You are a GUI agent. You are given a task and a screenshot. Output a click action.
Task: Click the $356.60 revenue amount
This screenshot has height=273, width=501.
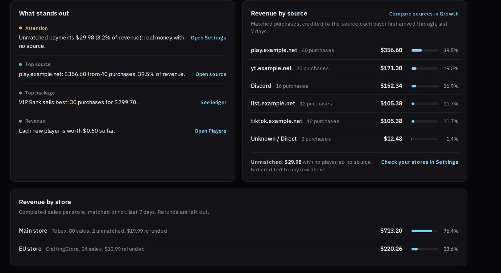[391, 50]
